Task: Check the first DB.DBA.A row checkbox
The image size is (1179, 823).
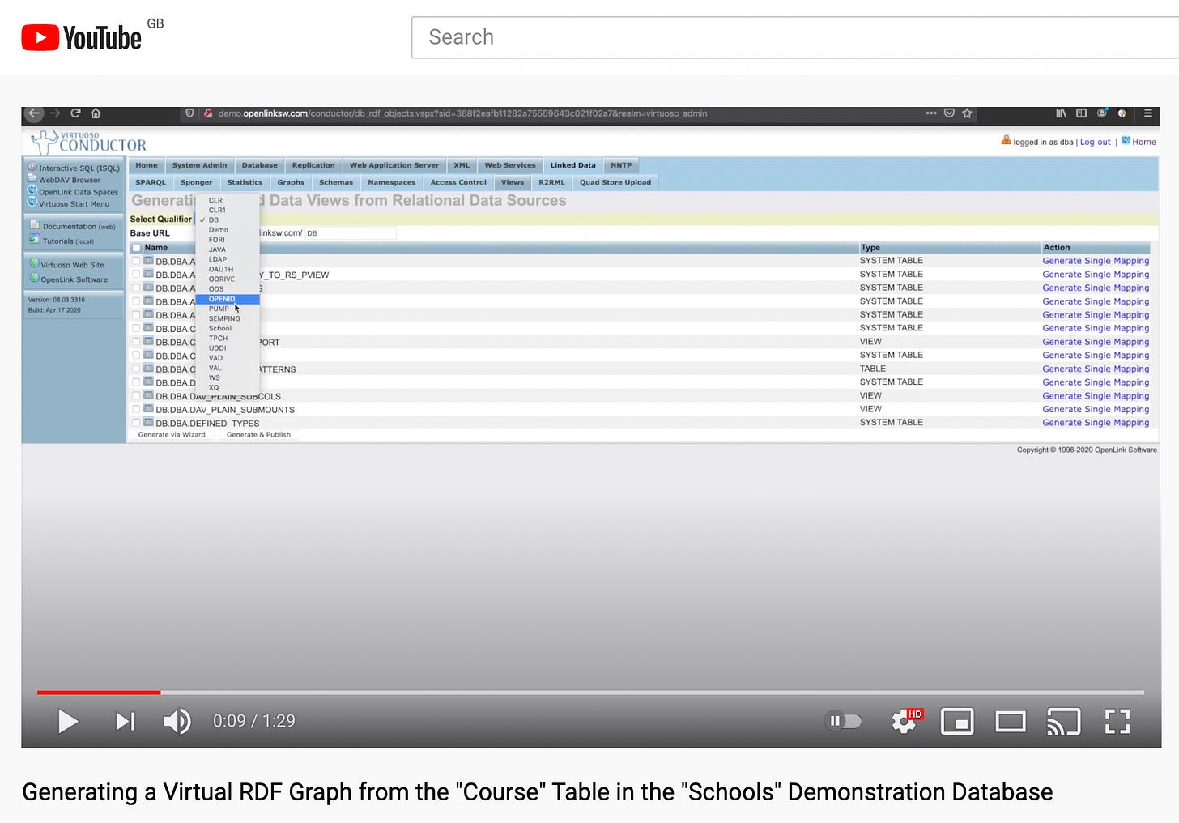Action: click(136, 261)
